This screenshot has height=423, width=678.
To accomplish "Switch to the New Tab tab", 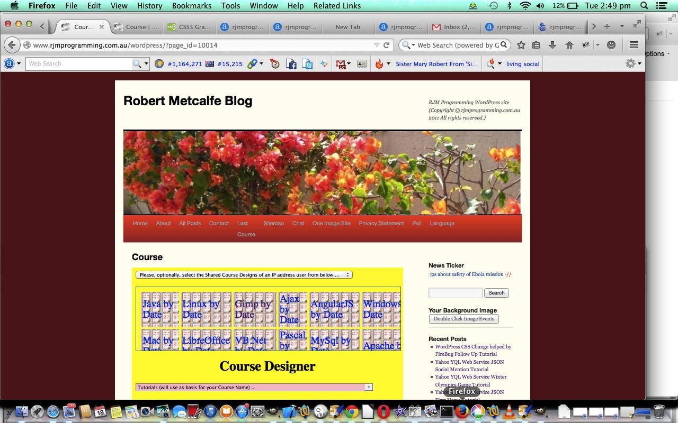I will coord(347,26).
